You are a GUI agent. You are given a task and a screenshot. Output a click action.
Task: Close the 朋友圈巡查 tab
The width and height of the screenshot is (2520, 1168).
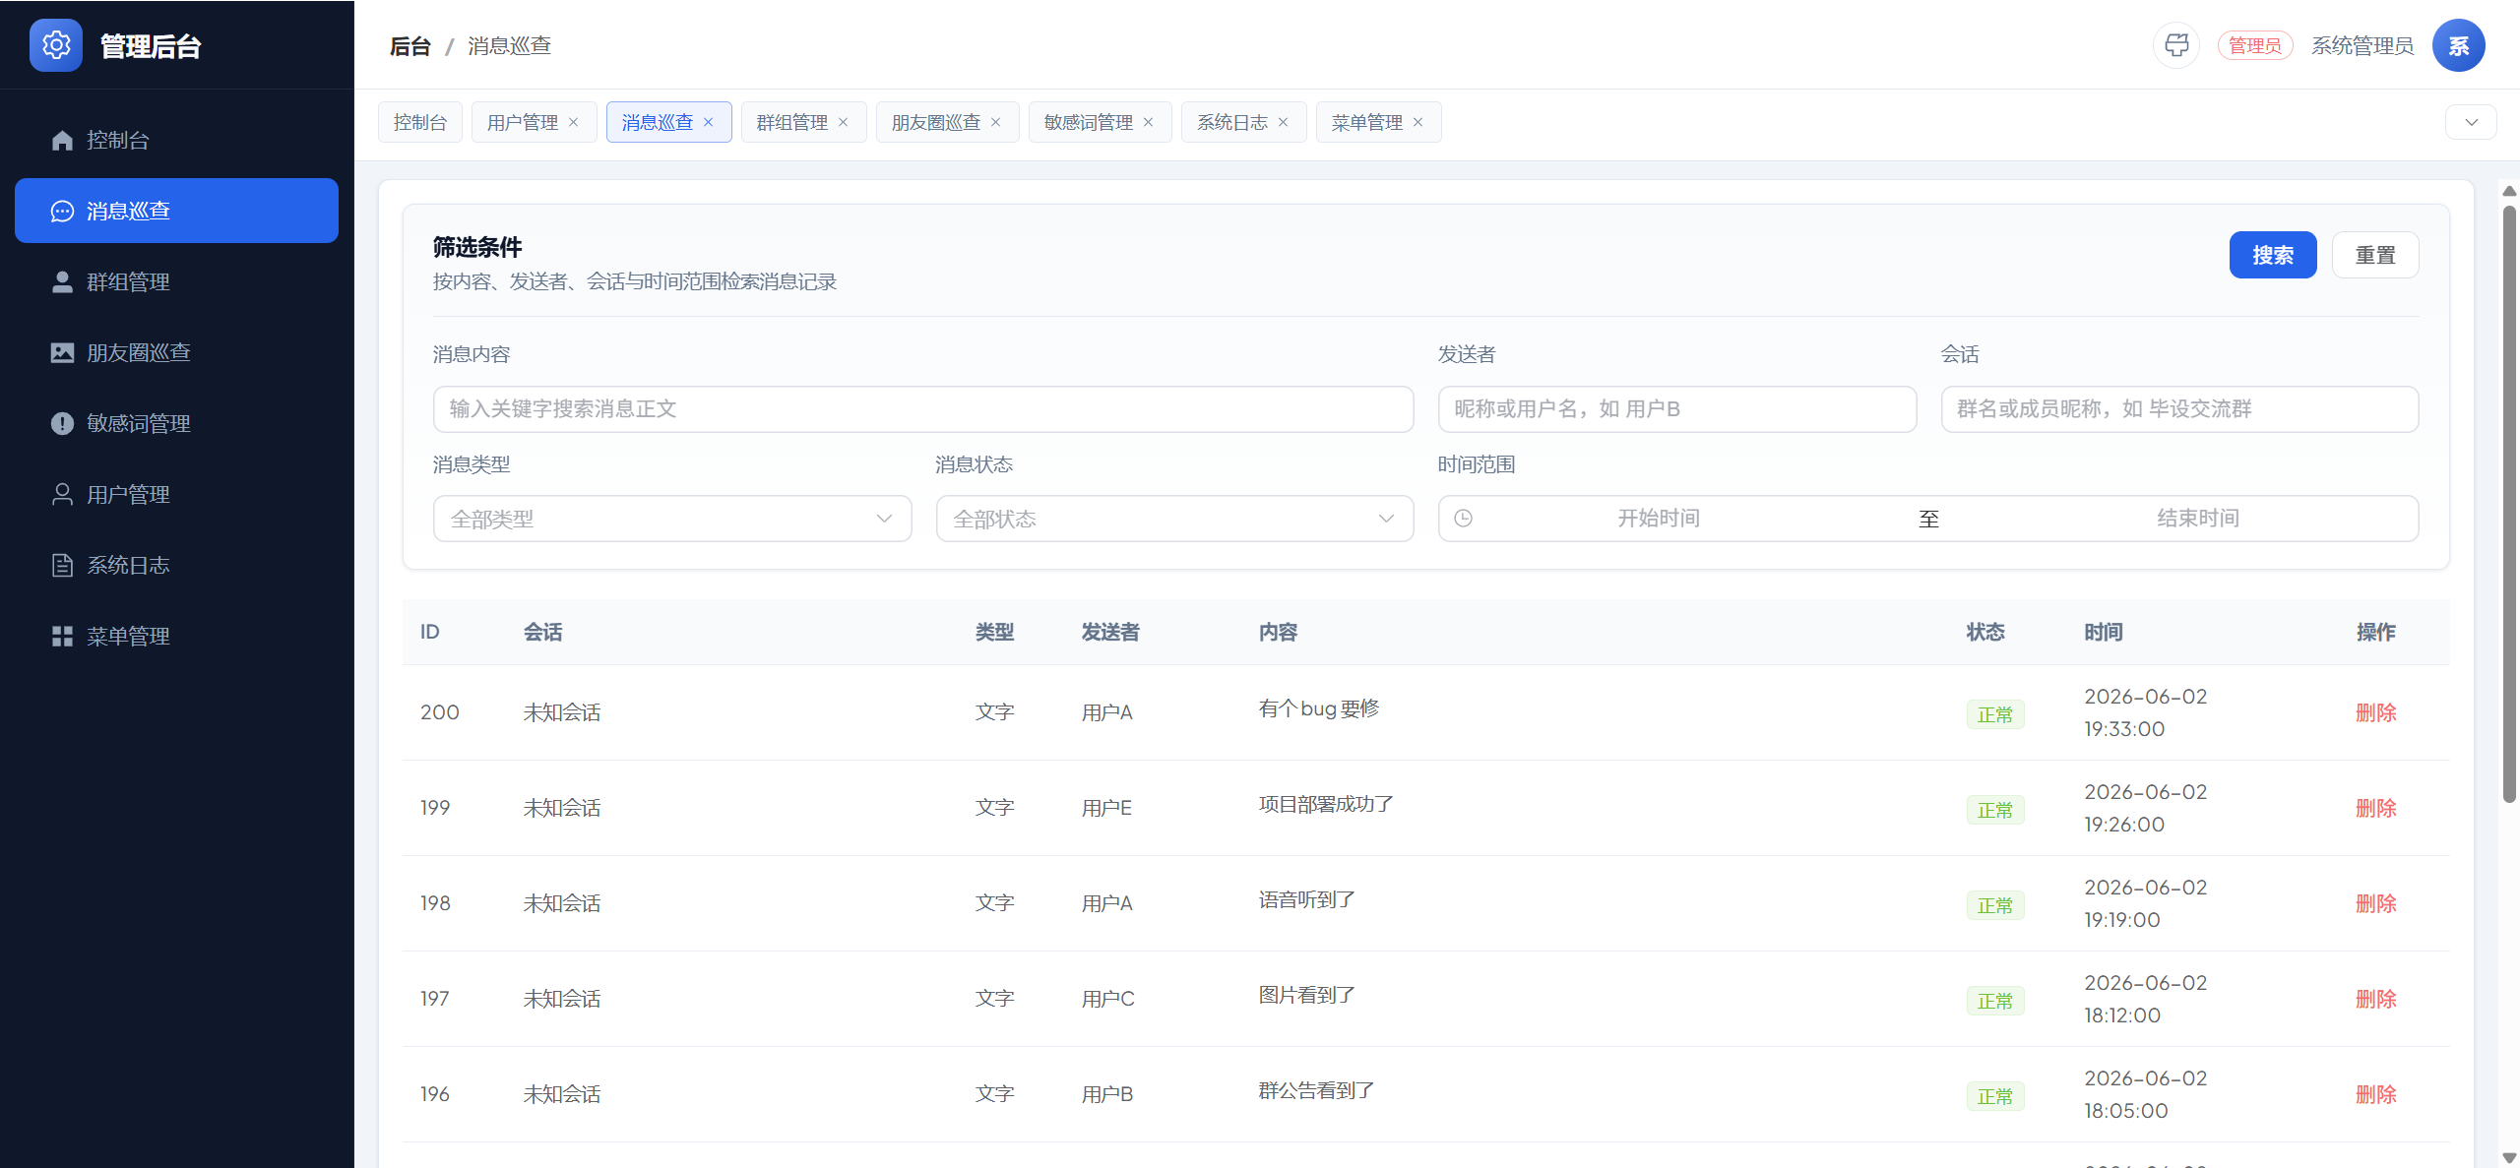click(995, 122)
